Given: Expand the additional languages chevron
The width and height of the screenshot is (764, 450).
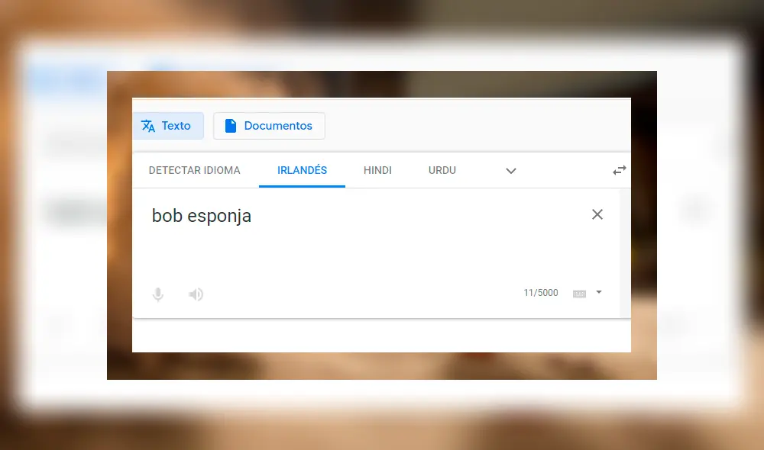Looking at the screenshot, I should pos(510,172).
